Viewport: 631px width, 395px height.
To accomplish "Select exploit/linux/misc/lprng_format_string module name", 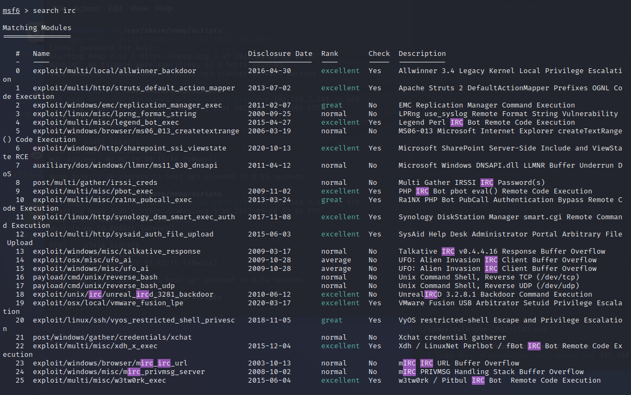I will pyautogui.click(x=114, y=114).
